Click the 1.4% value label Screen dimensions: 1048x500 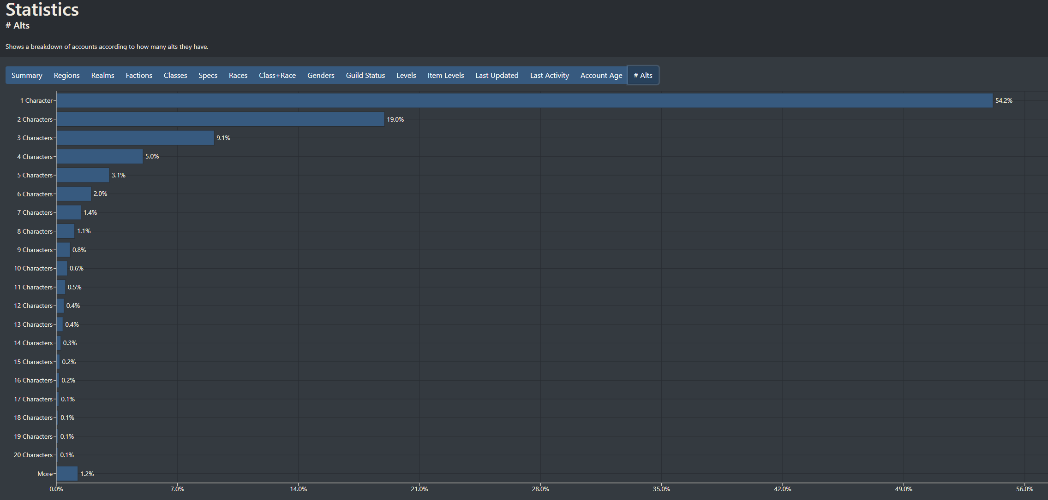[x=90, y=212]
